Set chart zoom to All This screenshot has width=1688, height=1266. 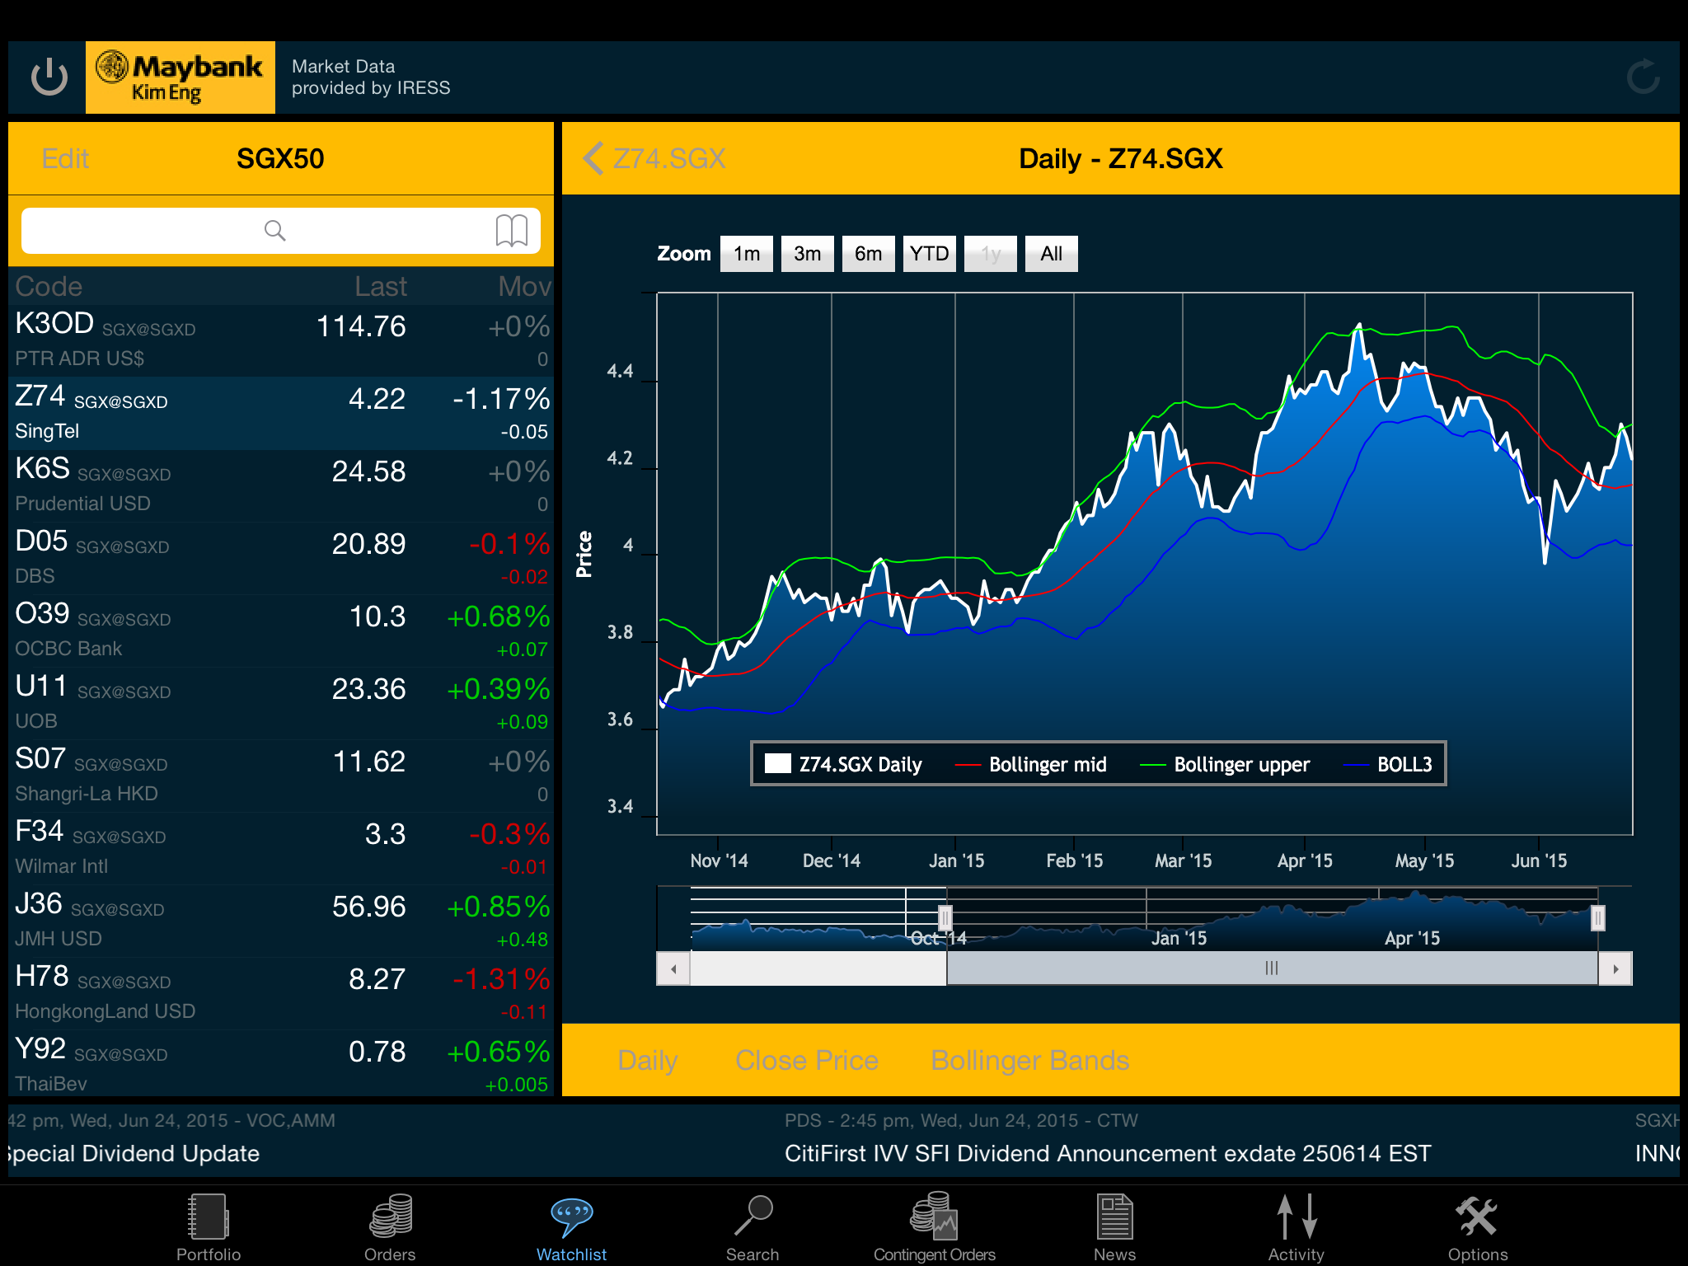1052,254
